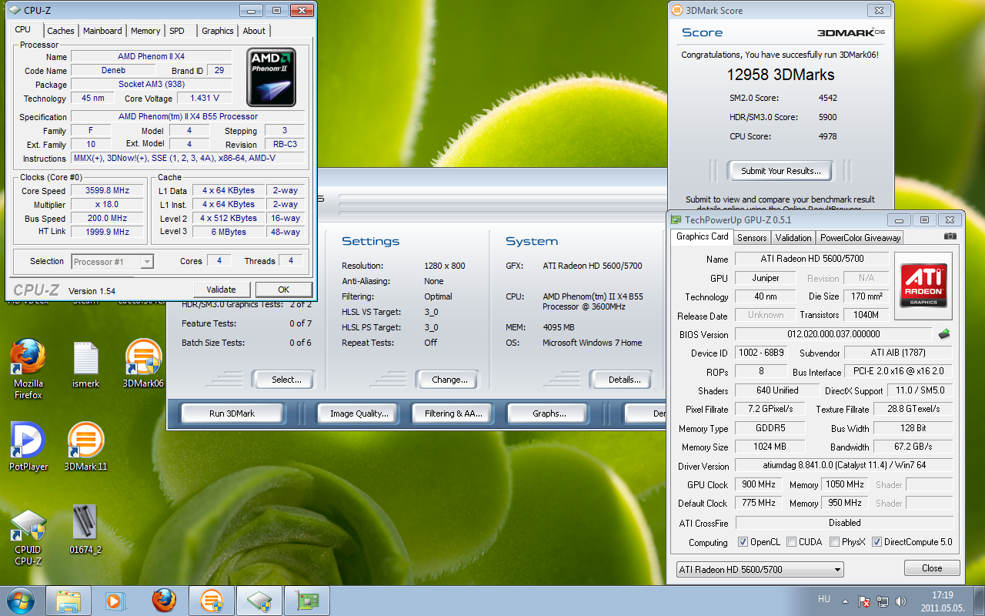This screenshot has width=985, height=616.
Task: Show hidden tray icons arrow
Action: pyautogui.click(x=846, y=601)
